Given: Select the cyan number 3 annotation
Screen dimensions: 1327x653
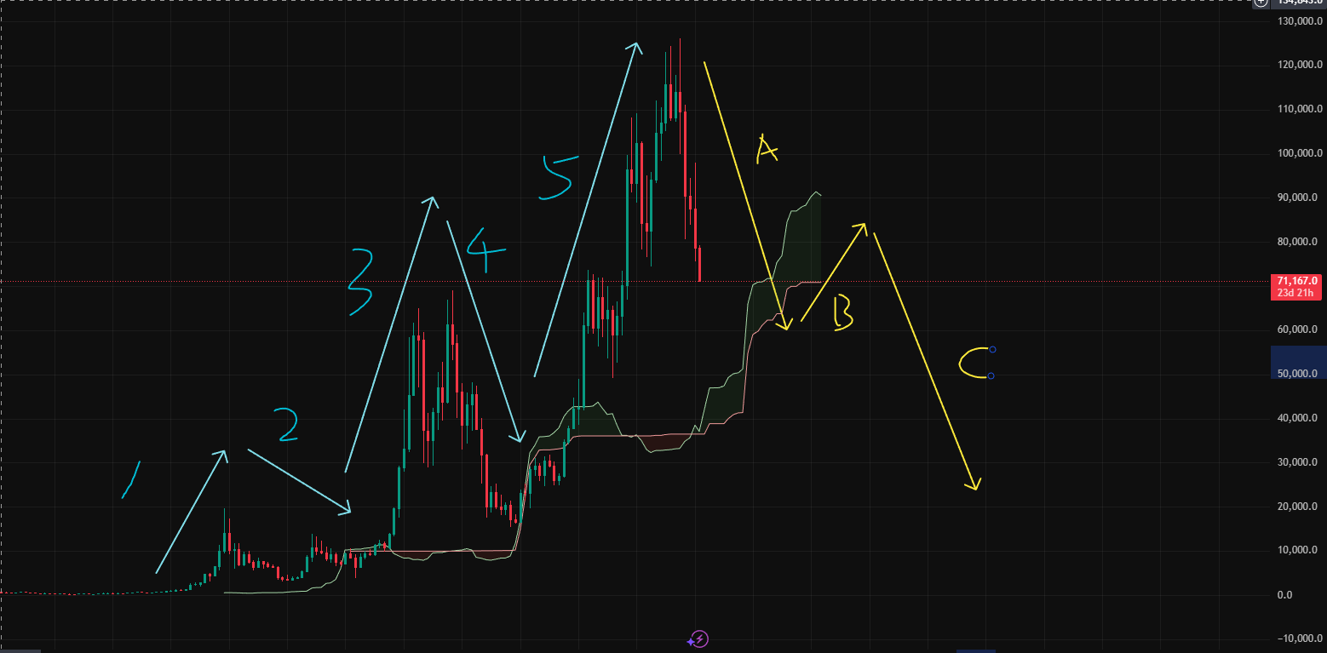Looking at the screenshot, I should [x=361, y=284].
